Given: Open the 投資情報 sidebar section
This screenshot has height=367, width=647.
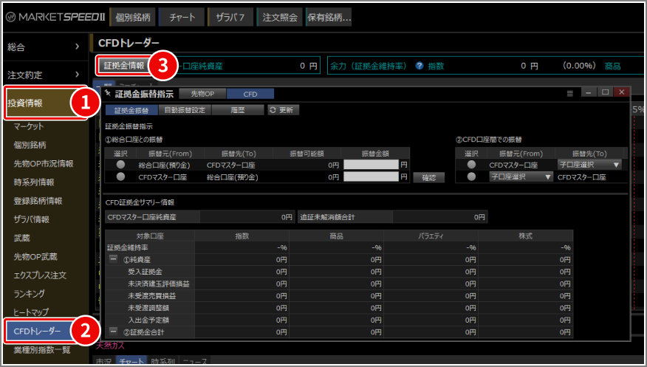Looking at the screenshot, I should click(45, 103).
